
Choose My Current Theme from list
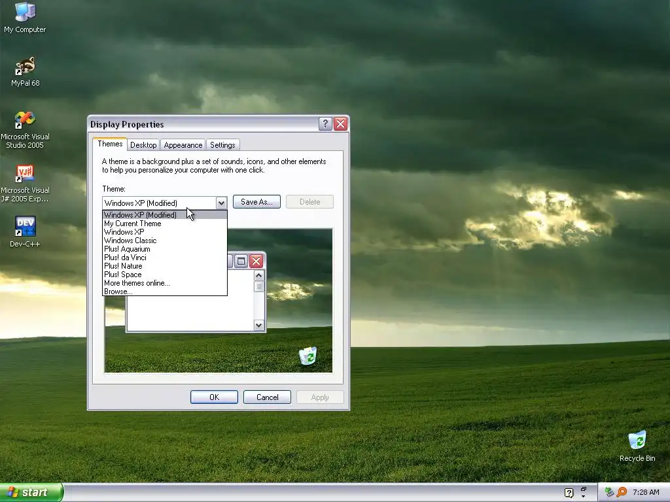[x=164, y=224]
